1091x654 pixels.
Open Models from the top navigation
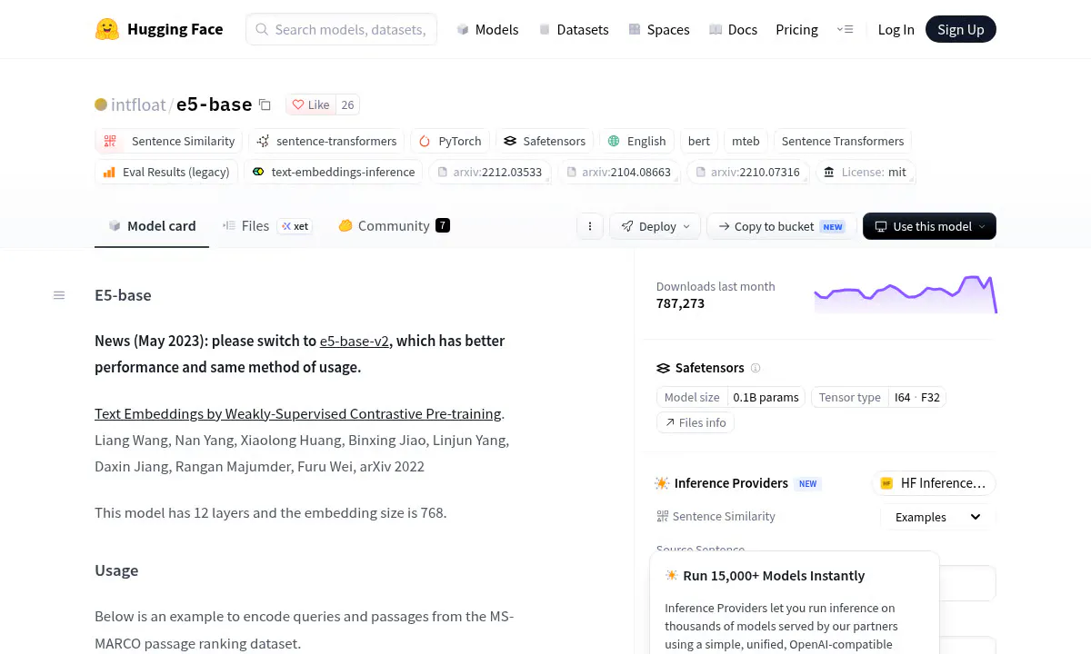pyautogui.click(x=487, y=29)
